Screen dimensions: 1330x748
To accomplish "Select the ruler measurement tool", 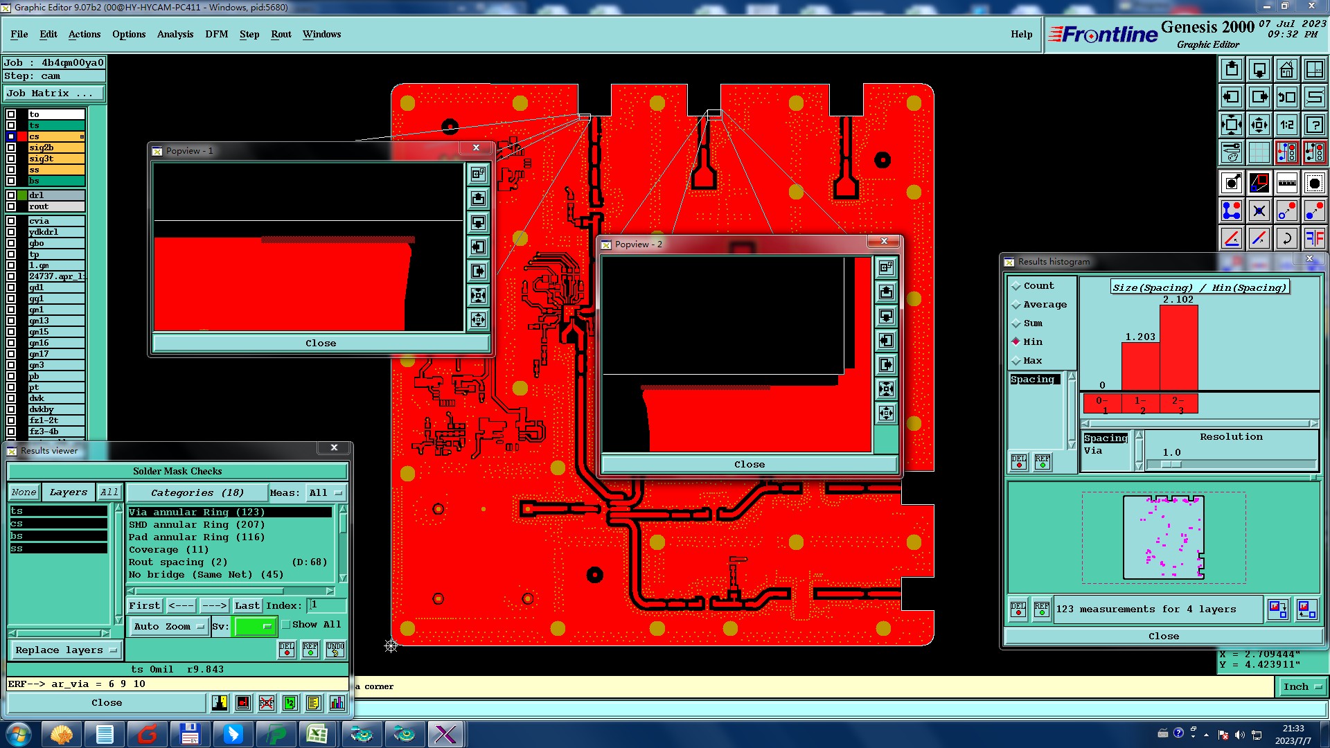I will (x=1286, y=184).
